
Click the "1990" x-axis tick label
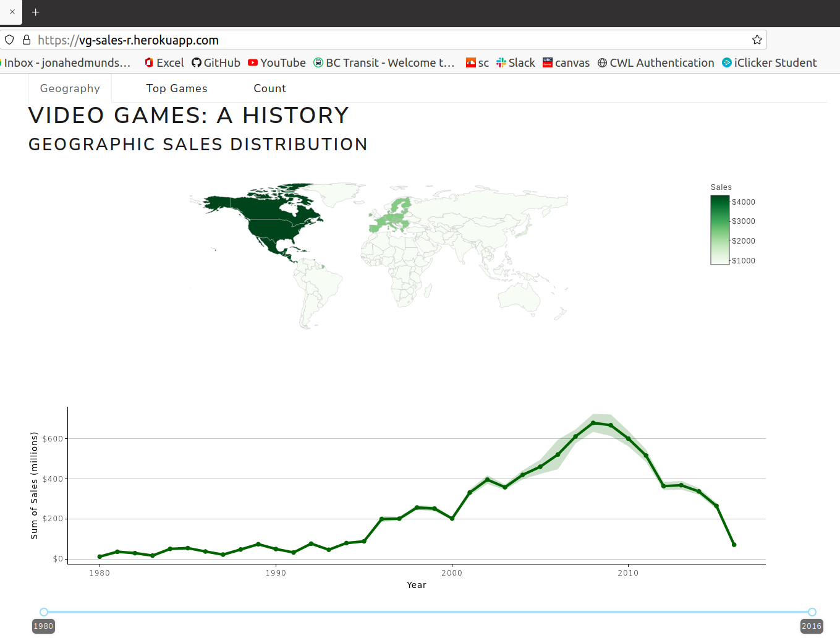(x=276, y=573)
